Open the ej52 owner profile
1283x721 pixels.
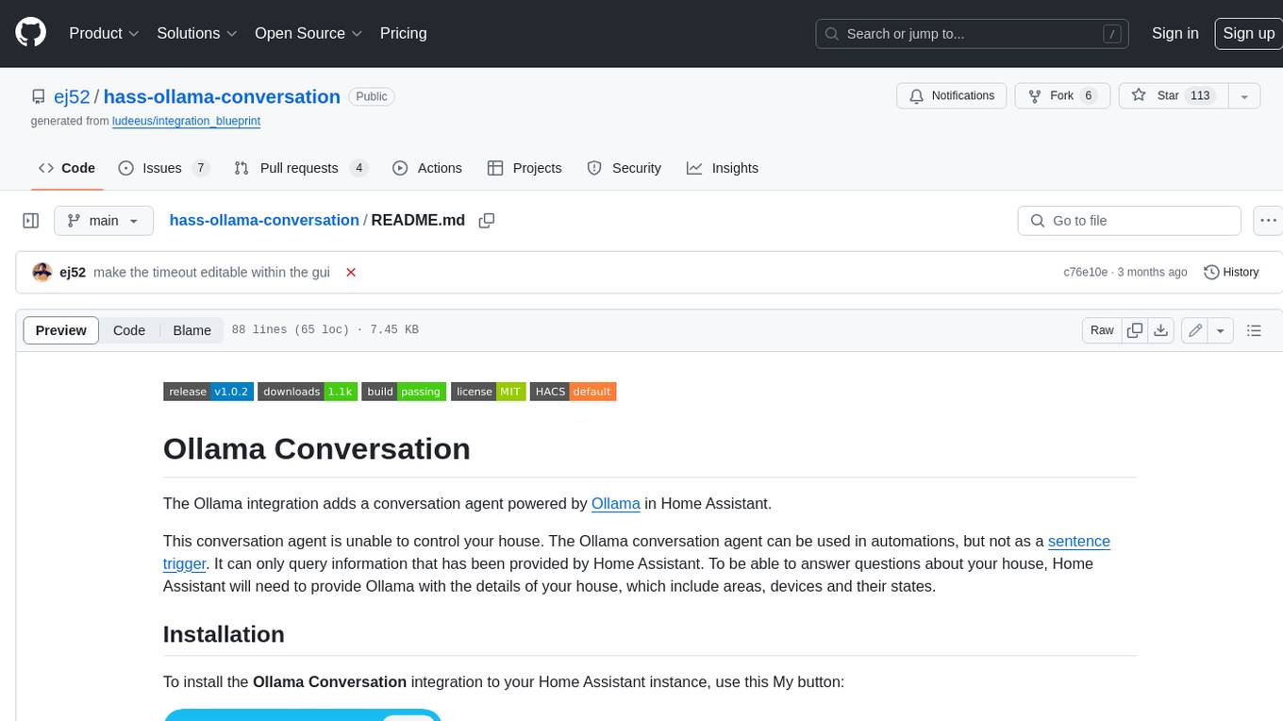72,96
